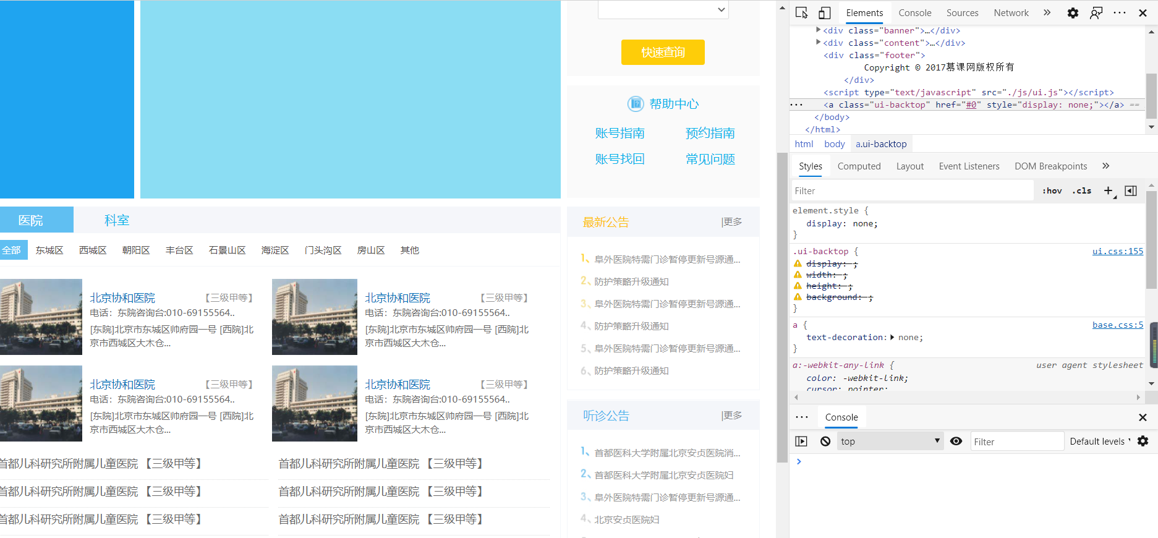This screenshot has height=538, width=1158.
Task: Open the Default levels dropdown
Action: click(1100, 441)
